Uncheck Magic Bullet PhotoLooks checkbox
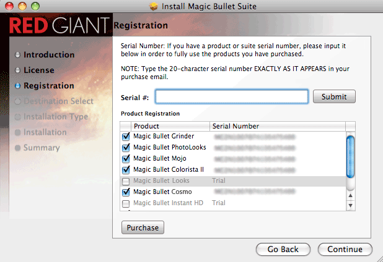This screenshot has width=383, height=262. click(126, 148)
